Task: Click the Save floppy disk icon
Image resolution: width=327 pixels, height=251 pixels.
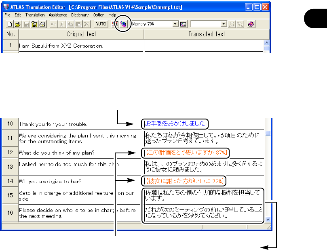Action: tap(26, 24)
